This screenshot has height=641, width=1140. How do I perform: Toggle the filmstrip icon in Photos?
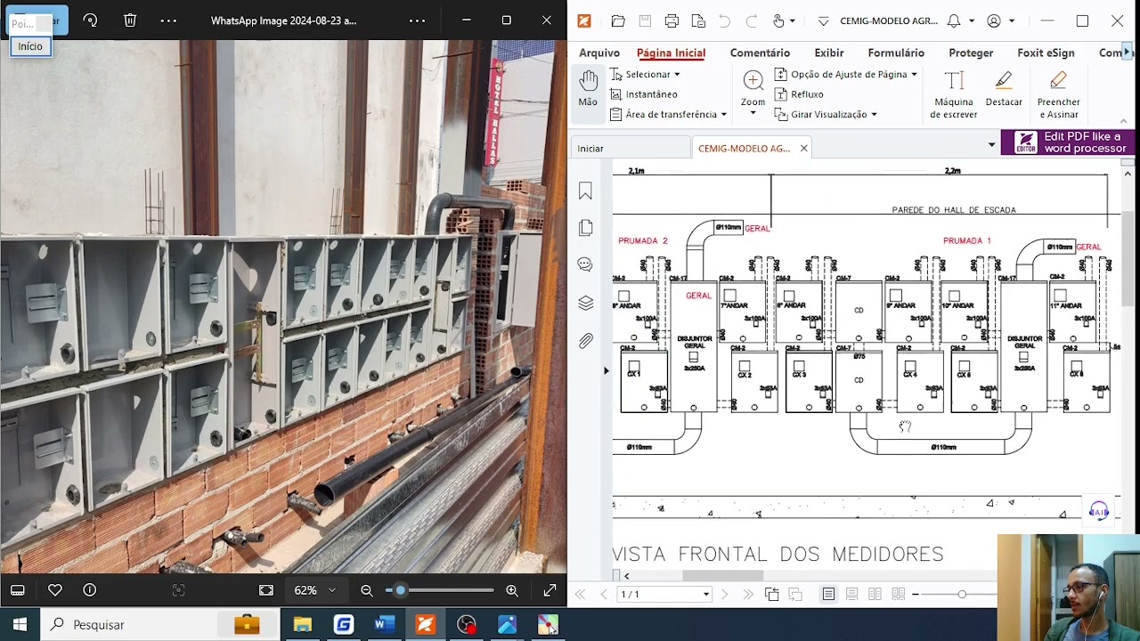17,589
